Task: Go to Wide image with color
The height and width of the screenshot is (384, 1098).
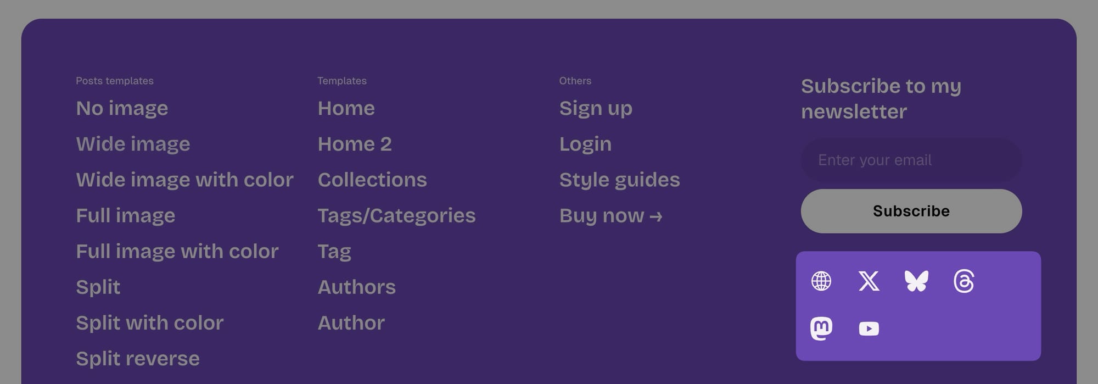Action: (184, 180)
